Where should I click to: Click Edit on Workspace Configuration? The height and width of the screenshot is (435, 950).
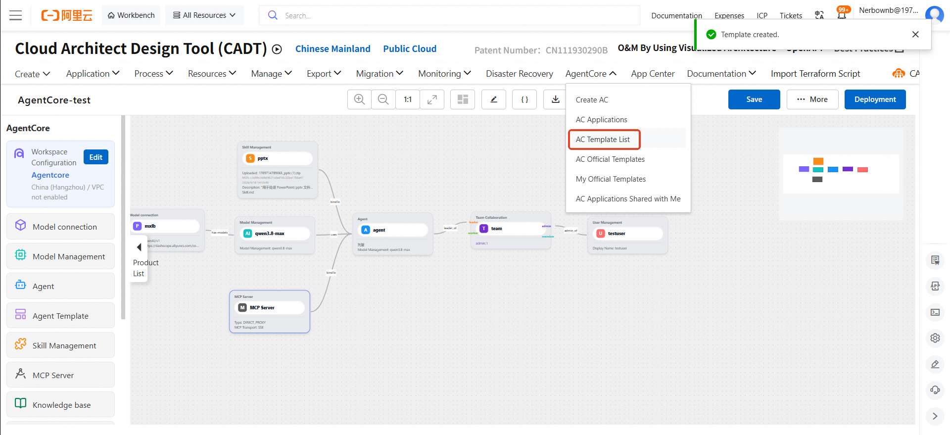pyautogui.click(x=96, y=157)
